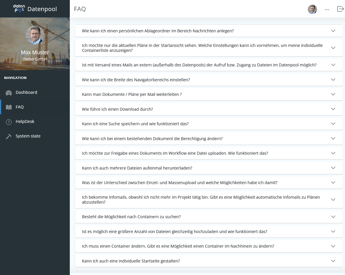This screenshot has width=345, height=275.
Task: Expand the Download durchführen question
Action: pos(333,109)
